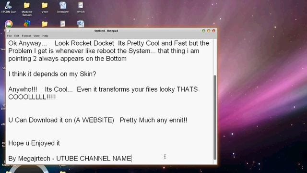Open the Interview document icon
The width and height of the screenshot is (307, 173).
point(63,7)
